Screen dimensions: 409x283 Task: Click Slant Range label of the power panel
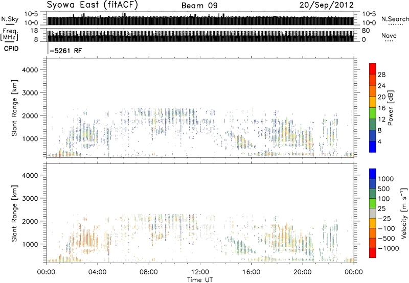click(14, 108)
